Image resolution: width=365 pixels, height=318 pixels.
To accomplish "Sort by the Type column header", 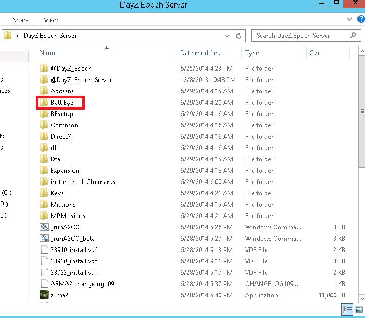I will [274, 53].
